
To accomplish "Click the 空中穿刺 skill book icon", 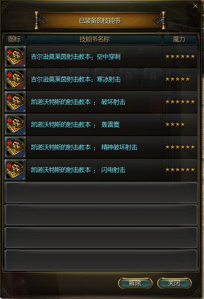I will [x=15, y=56].
